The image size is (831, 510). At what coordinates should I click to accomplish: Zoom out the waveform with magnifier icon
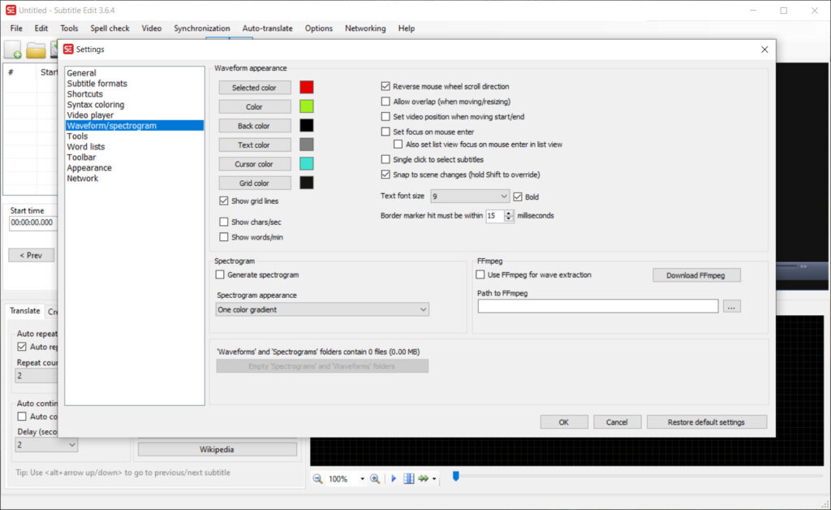click(318, 479)
